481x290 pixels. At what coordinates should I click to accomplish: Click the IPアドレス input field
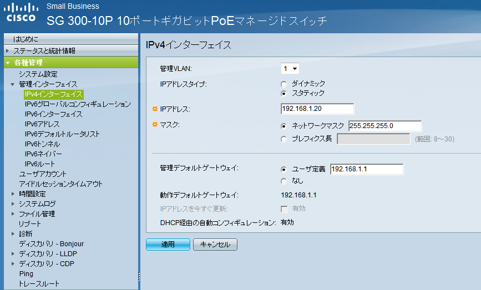317,109
